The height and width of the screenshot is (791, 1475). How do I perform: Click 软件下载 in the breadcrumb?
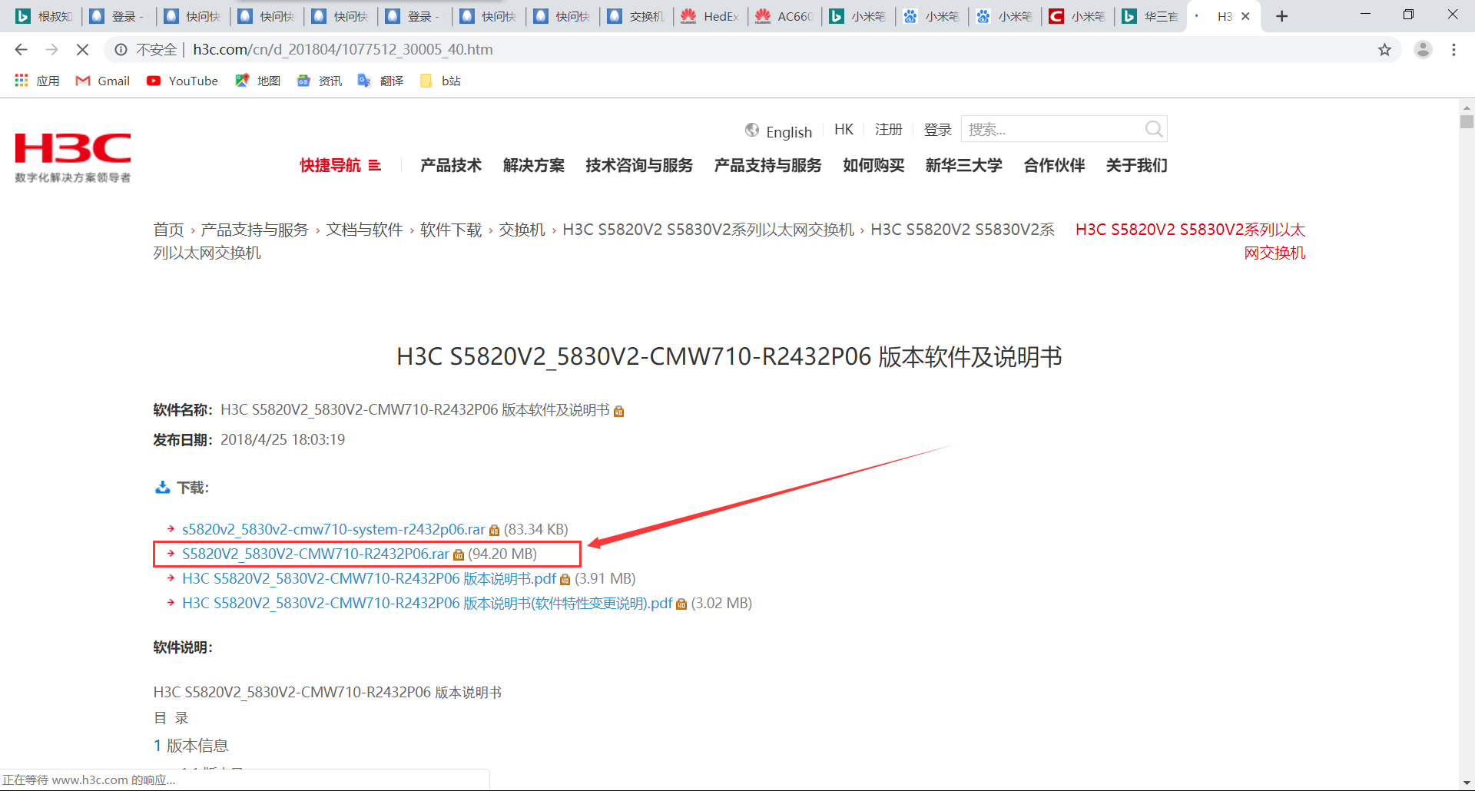[x=451, y=230]
